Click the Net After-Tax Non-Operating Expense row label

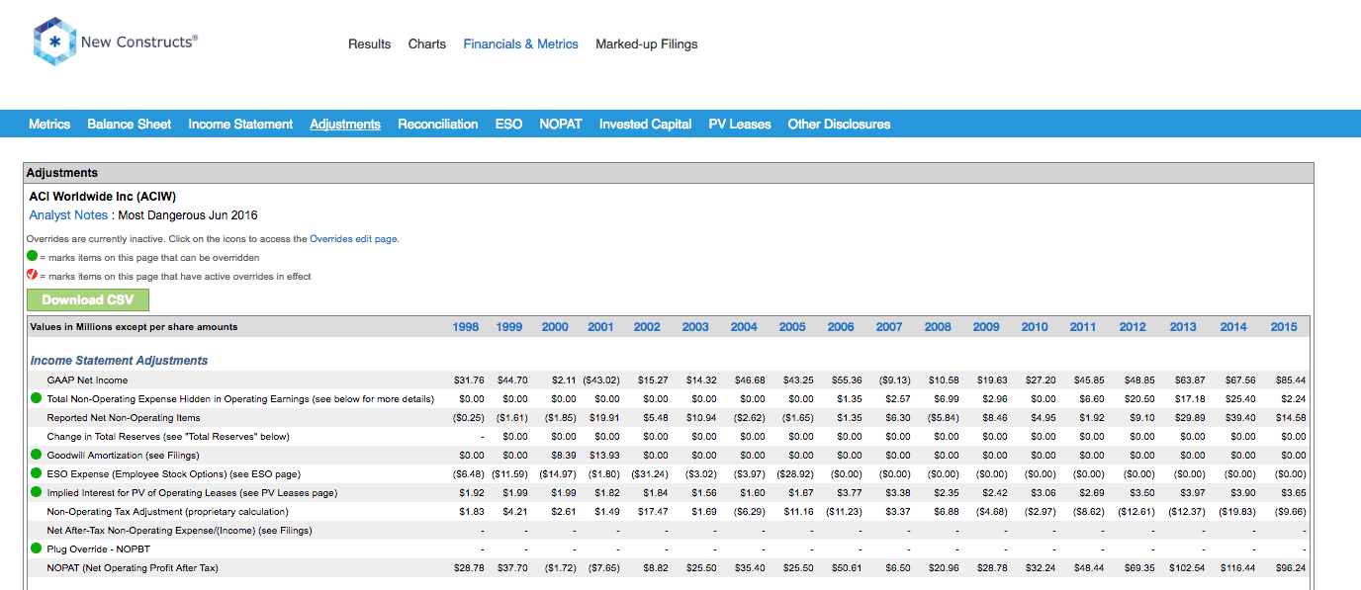tap(179, 531)
